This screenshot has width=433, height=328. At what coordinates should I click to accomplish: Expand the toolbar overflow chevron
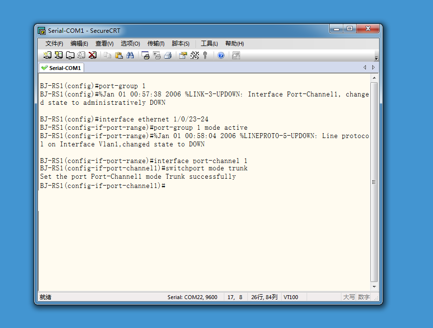376,58
